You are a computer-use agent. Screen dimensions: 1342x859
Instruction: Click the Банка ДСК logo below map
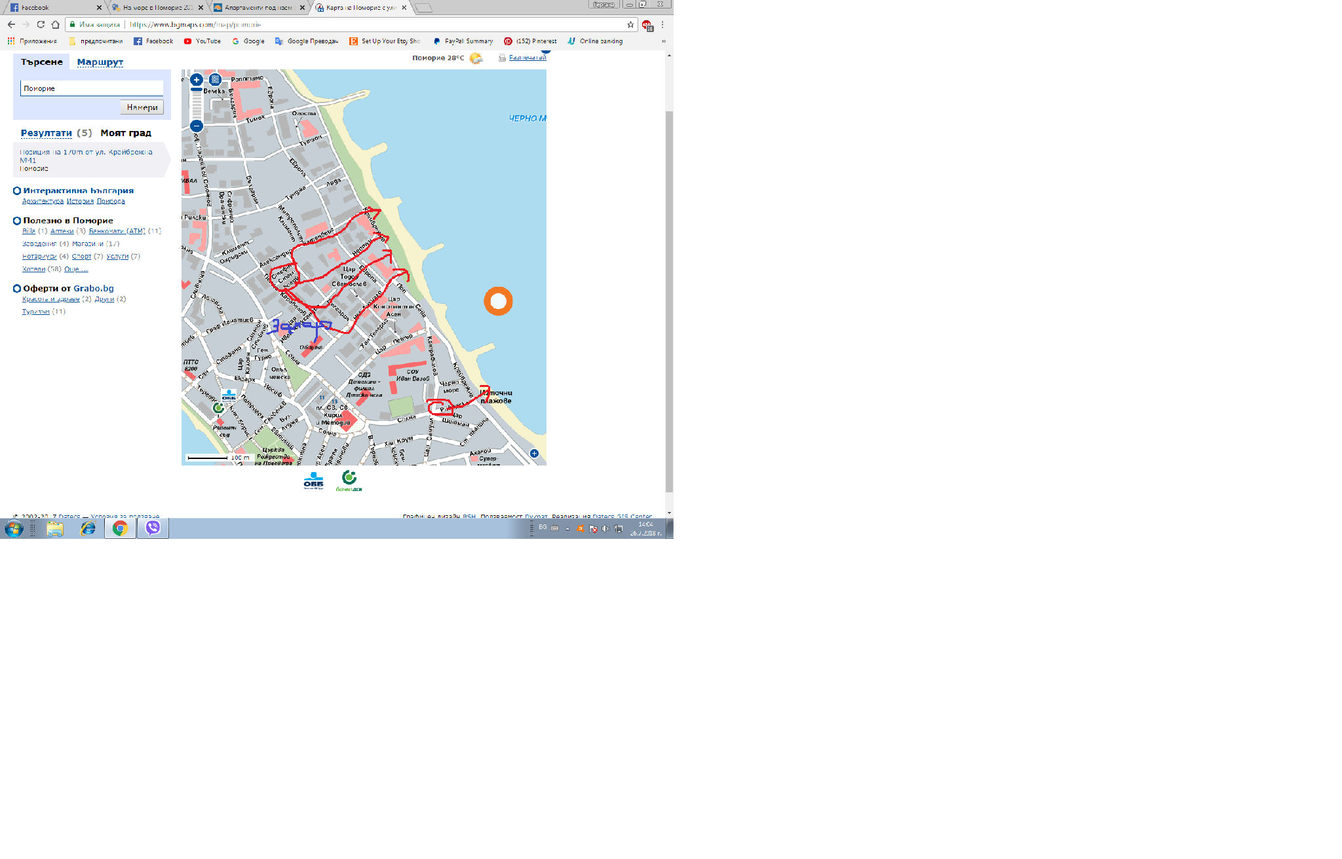[x=349, y=481]
